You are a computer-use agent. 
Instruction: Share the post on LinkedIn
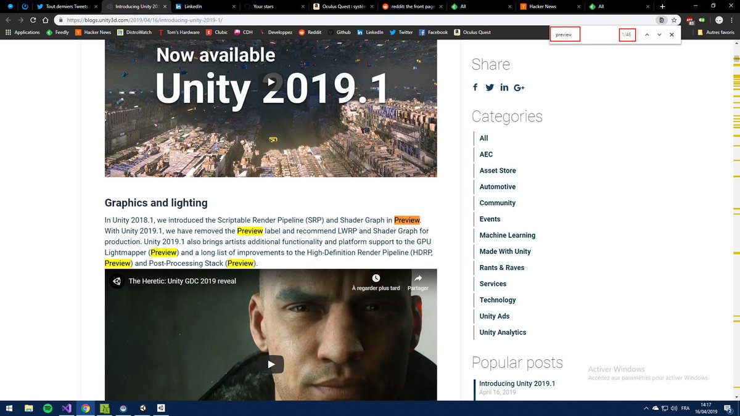504,88
